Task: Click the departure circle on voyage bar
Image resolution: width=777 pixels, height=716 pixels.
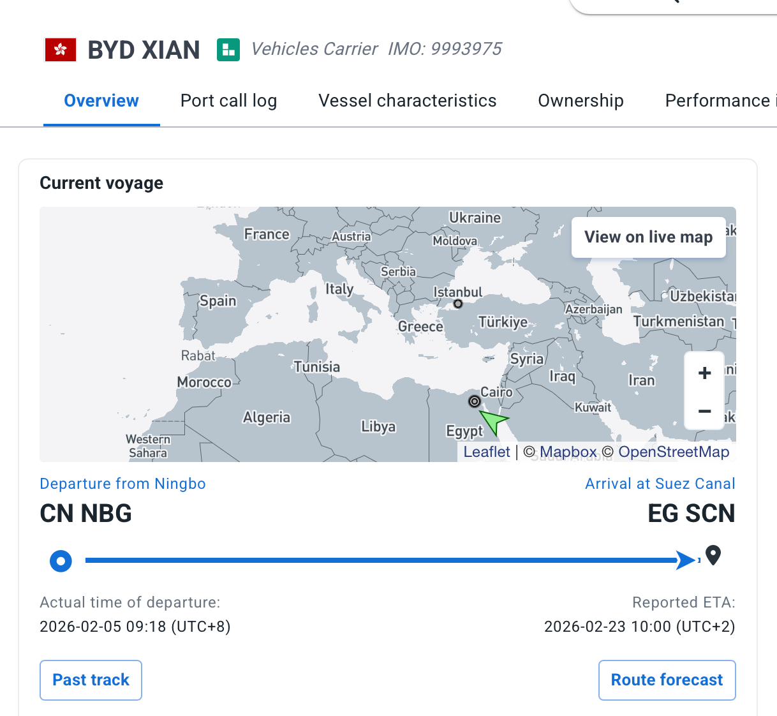Action: click(61, 561)
